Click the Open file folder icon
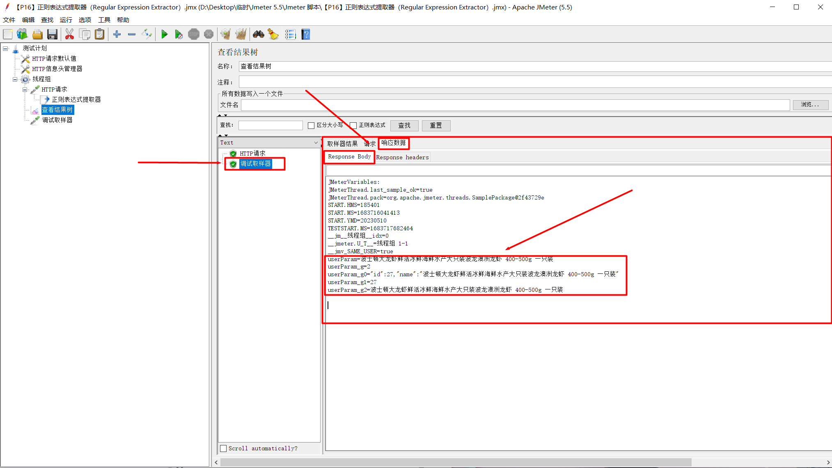832x468 pixels. point(37,34)
